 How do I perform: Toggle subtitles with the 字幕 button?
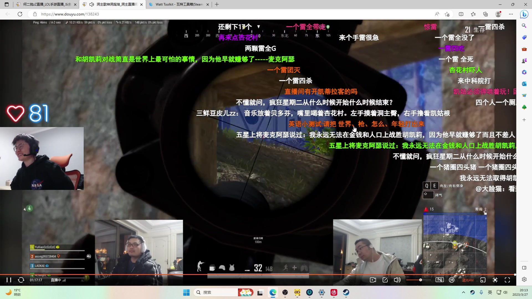[x=440, y=280]
